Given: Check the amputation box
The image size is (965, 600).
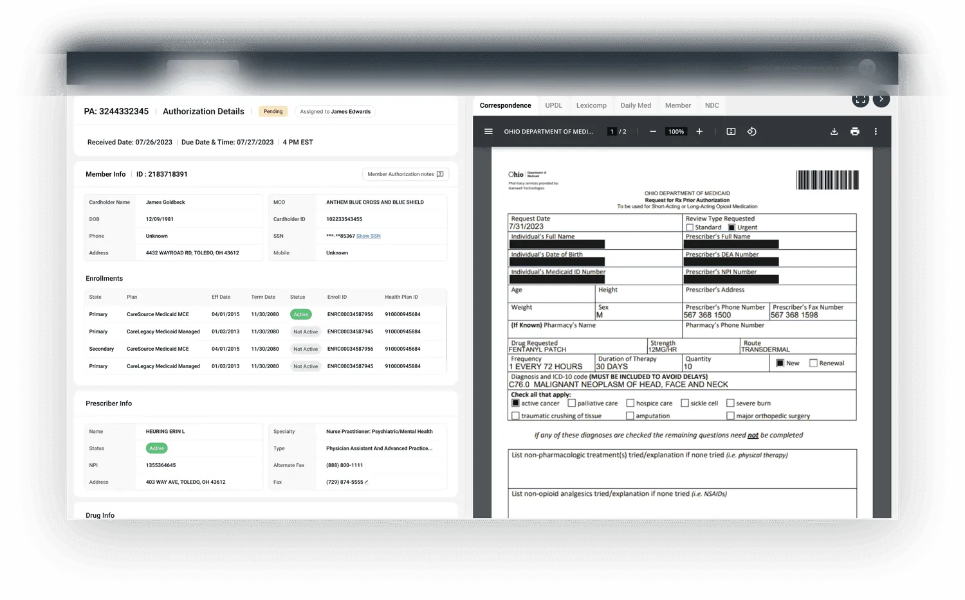Looking at the screenshot, I should point(630,416).
